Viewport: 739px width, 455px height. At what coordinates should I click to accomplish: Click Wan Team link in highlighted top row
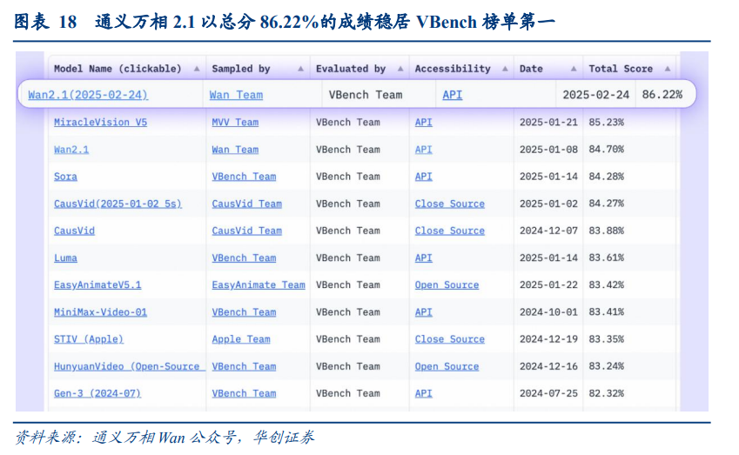click(x=236, y=95)
